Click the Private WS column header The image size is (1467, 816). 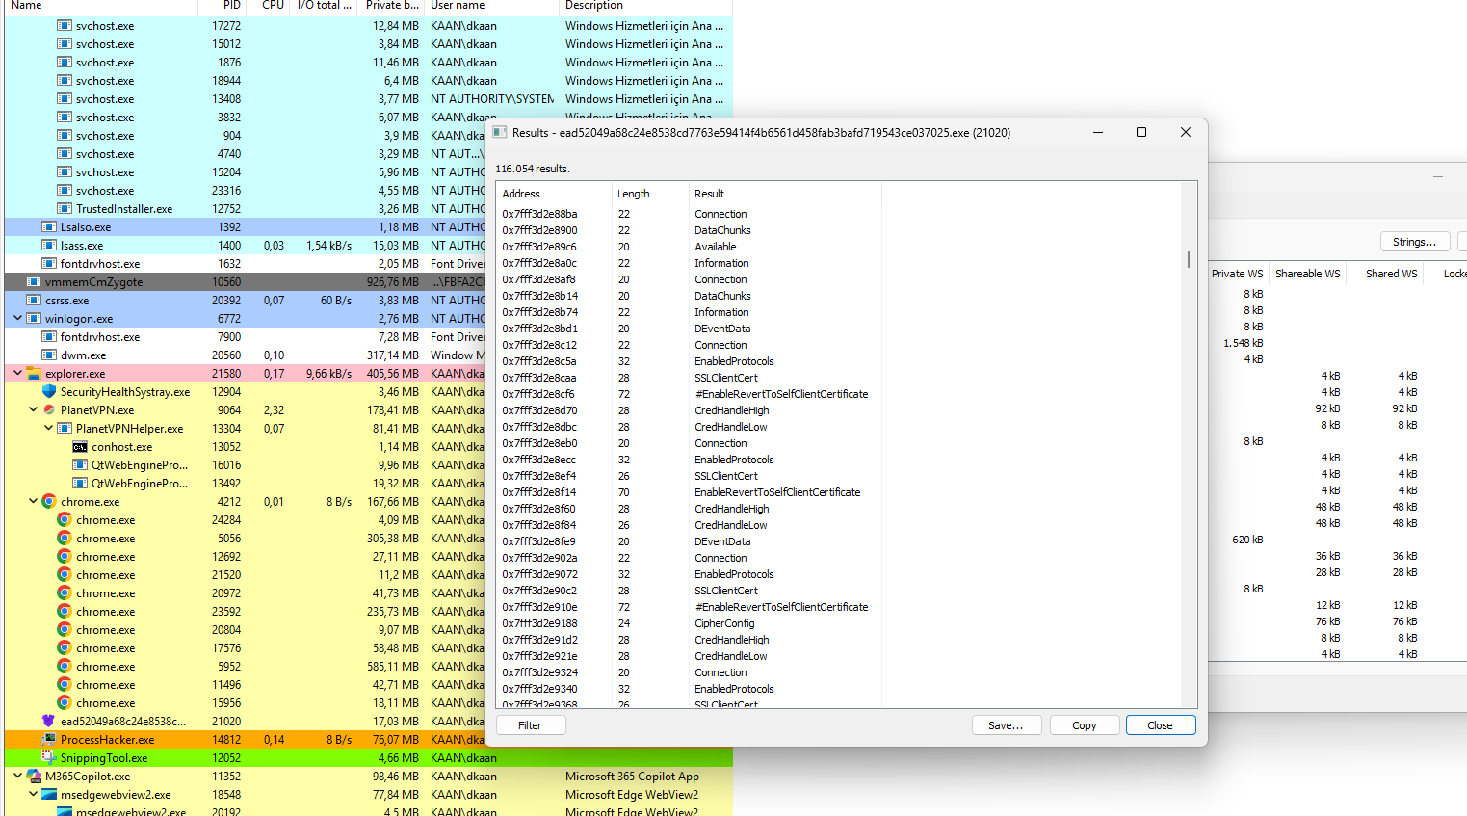click(1238, 274)
